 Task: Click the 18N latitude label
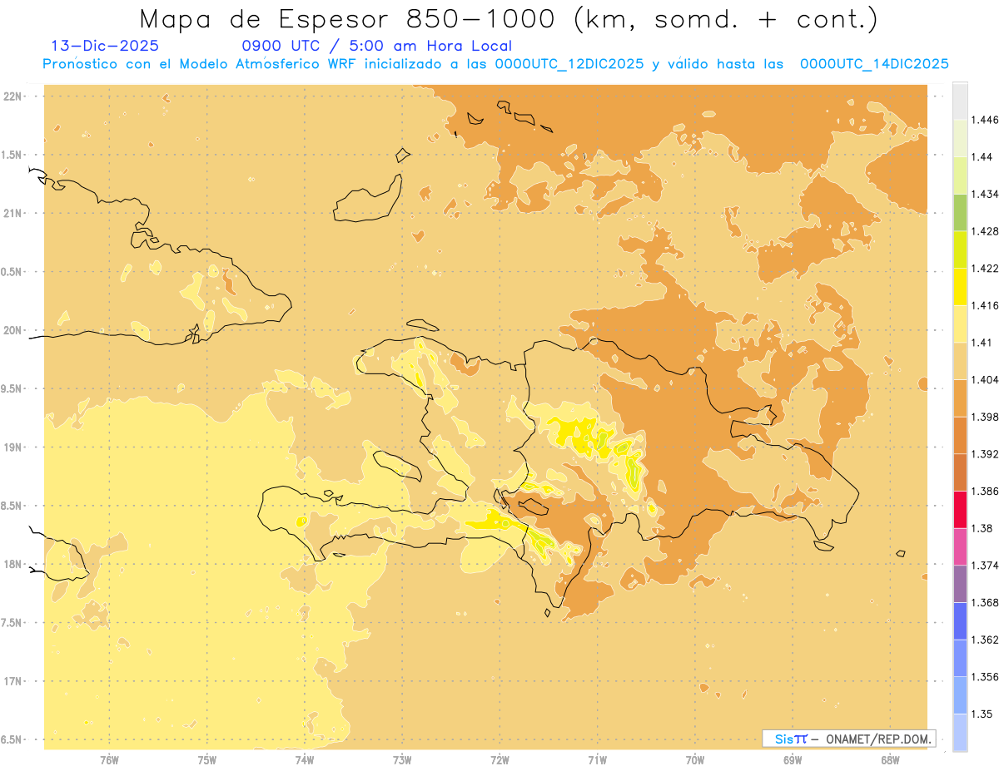coord(12,565)
